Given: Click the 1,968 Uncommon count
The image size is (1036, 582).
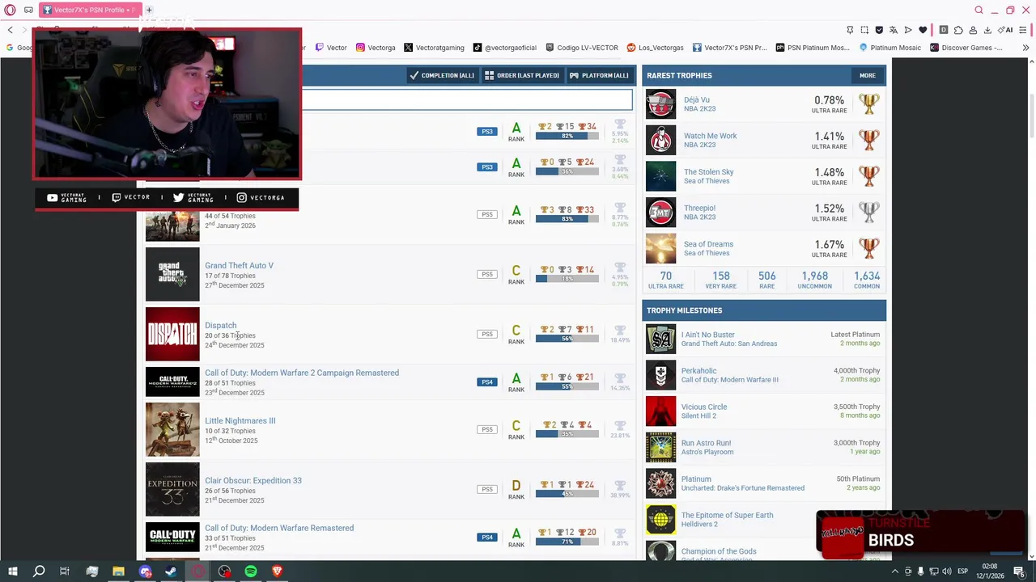Looking at the screenshot, I should coord(814,280).
